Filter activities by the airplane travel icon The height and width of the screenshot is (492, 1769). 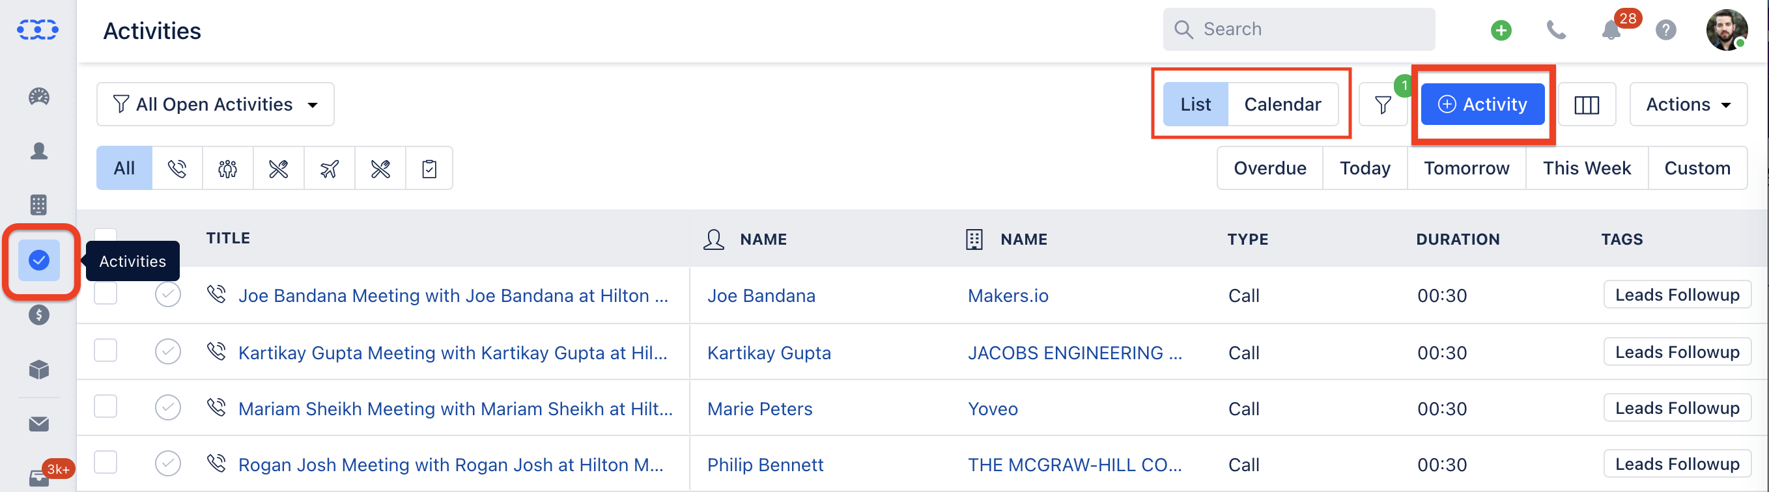tap(330, 168)
